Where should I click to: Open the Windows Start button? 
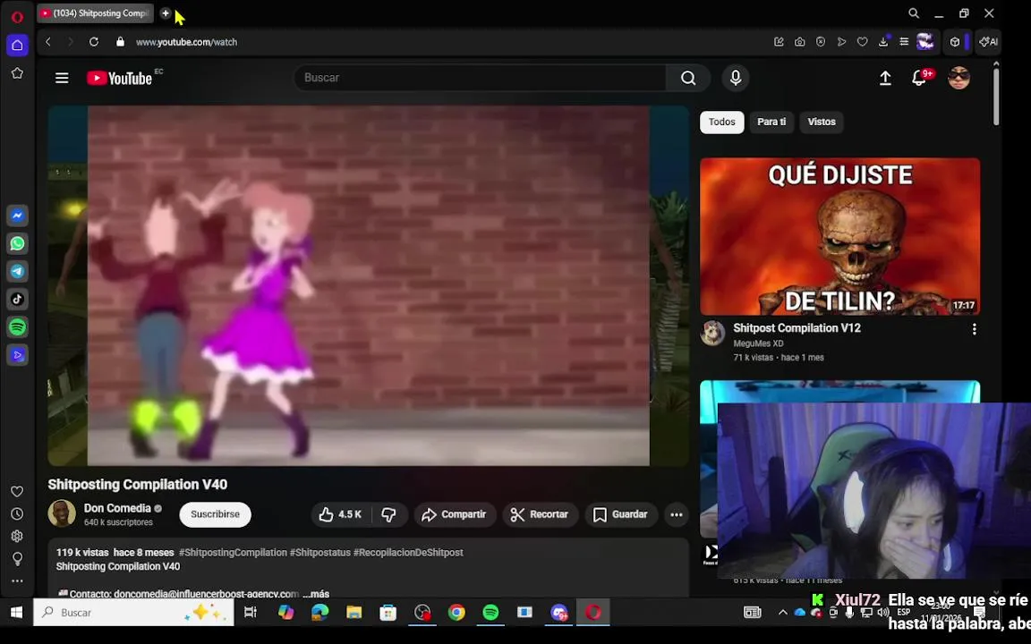pos(16,612)
